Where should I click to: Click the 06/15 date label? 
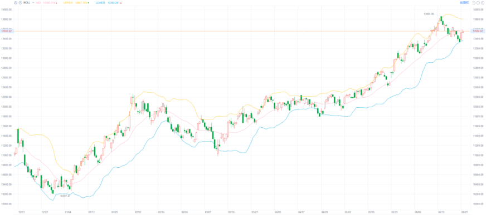pyautogui.click(x=441, y=212)
